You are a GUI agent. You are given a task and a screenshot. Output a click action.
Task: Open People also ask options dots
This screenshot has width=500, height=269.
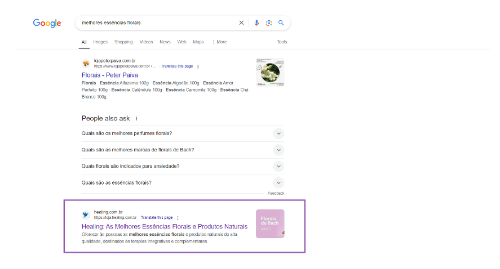(x=136, y=118)
